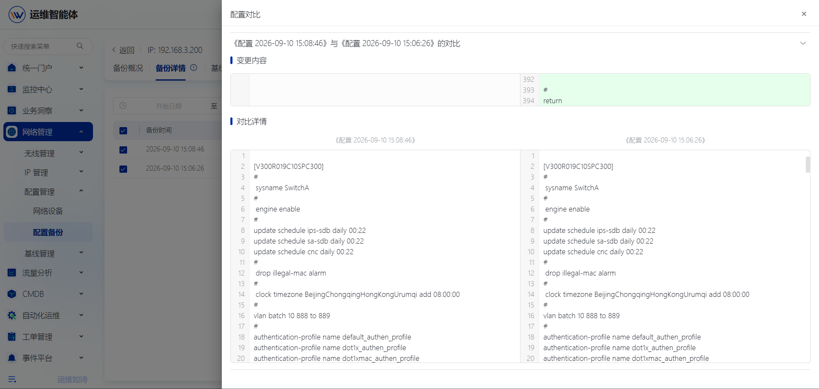Click the back arrow icon beside 返回

click(x=114, y=50)
